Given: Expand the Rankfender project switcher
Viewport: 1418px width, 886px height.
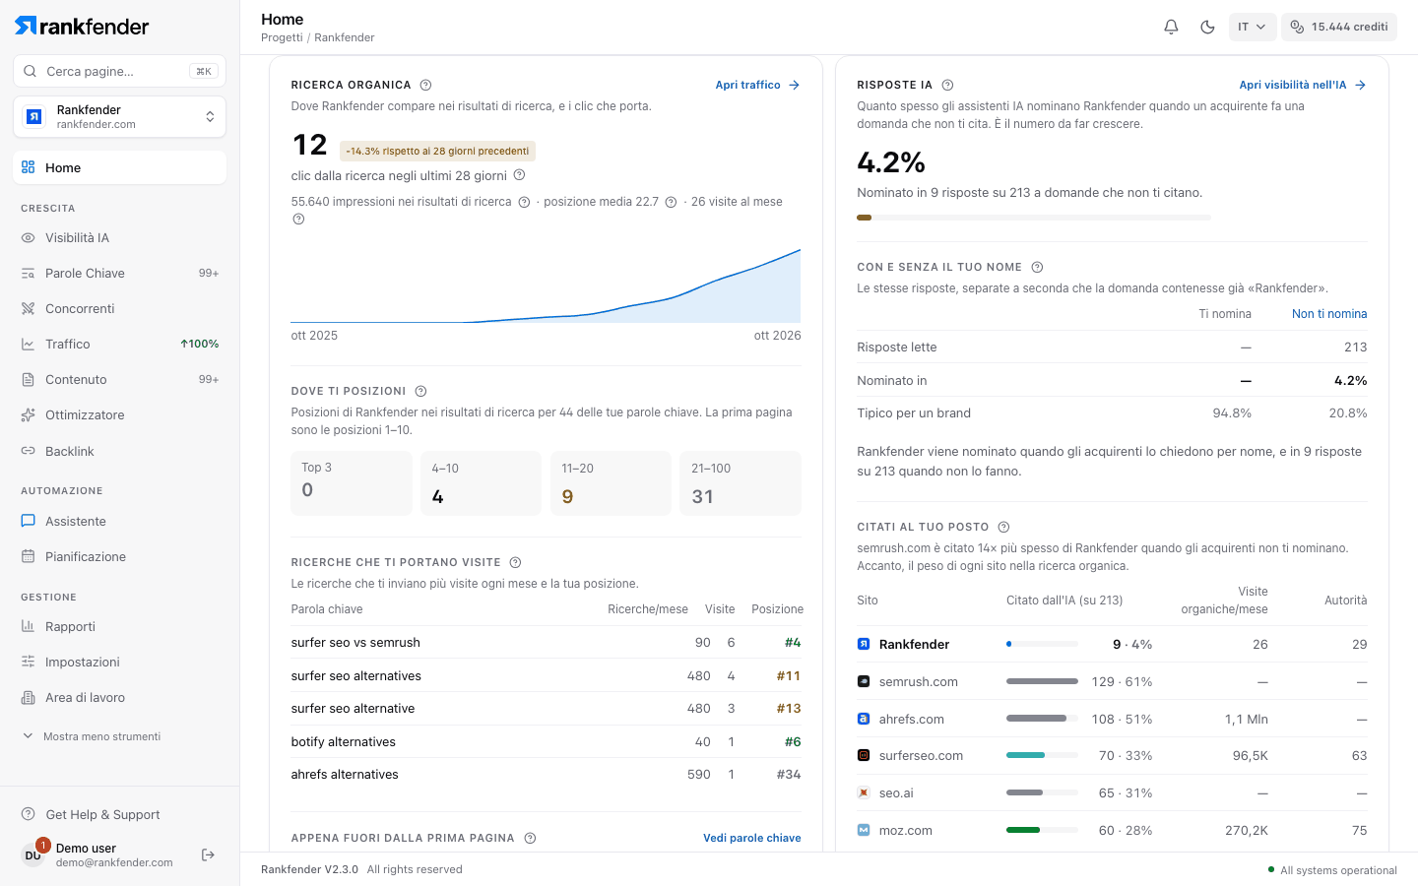Looking at the screenshot, I should pyautogui.click(x=119, y=117).
